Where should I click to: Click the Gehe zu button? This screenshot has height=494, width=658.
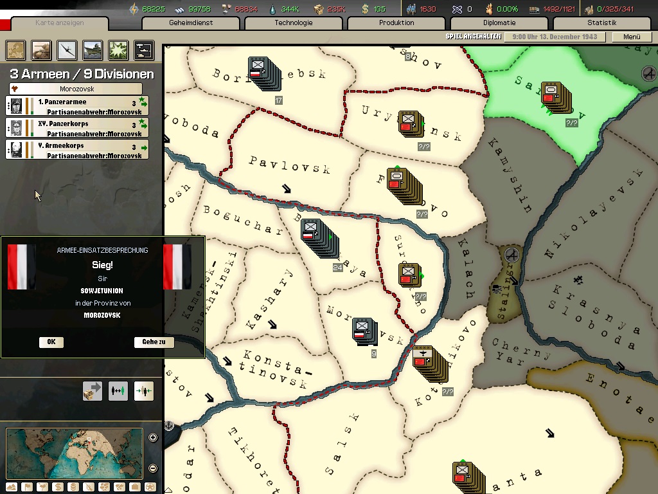[x=154, y=342]
